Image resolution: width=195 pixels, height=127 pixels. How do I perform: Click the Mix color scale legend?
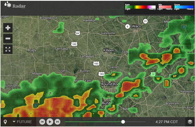click(x=165, y=7)
